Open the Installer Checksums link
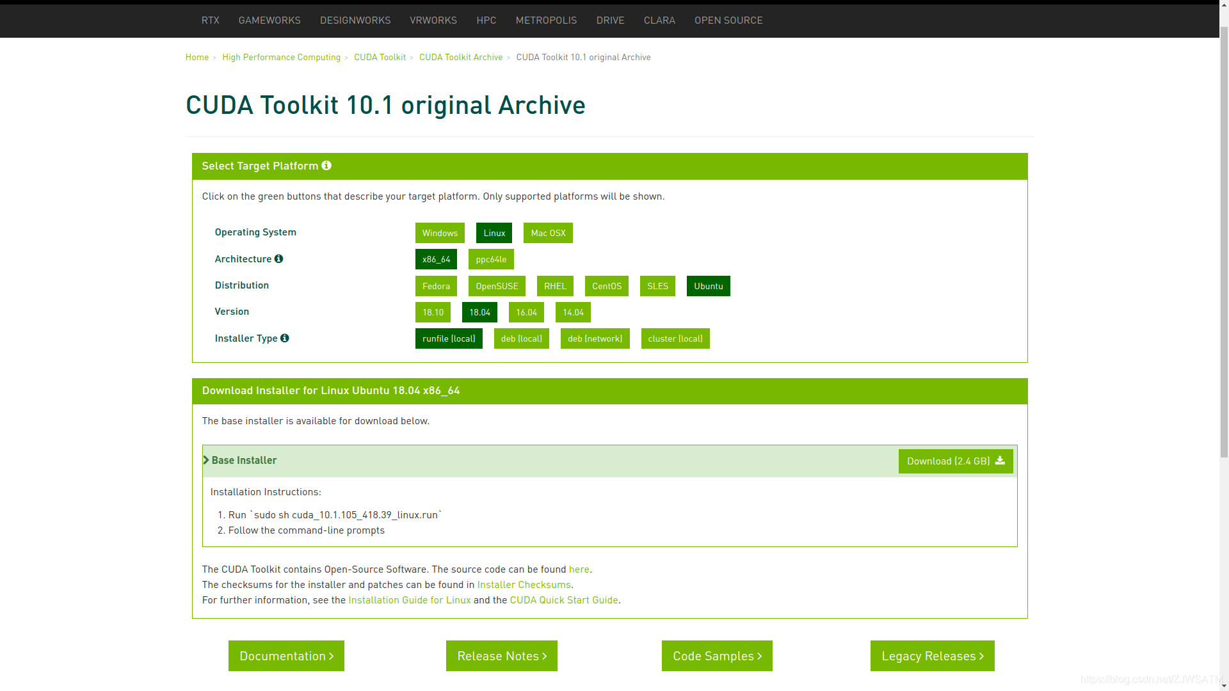 pos(524,584)
